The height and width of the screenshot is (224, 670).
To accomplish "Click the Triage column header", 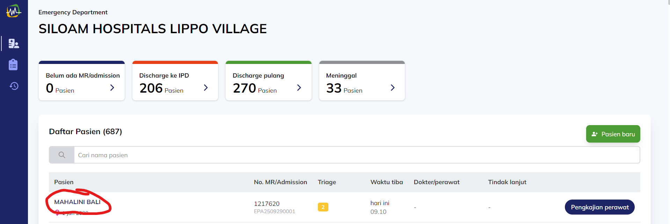I will point(327,182).
